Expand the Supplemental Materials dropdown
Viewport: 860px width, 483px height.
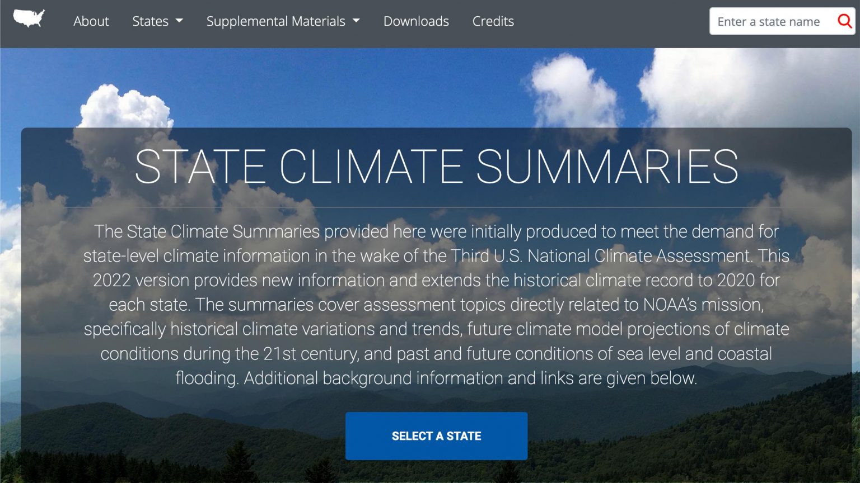283,21
